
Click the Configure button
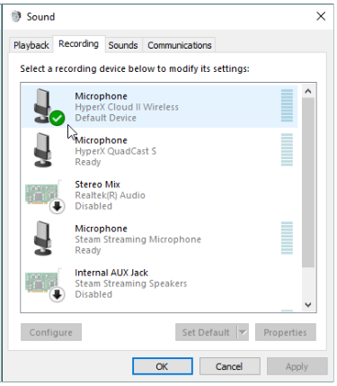pyautogui.click(x=51, y=332)
